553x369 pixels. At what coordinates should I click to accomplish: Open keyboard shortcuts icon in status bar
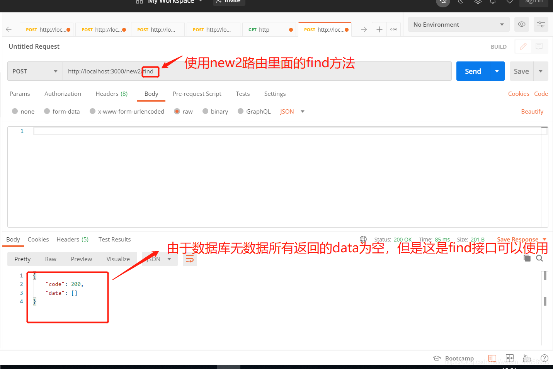click(x=526, y=358)
